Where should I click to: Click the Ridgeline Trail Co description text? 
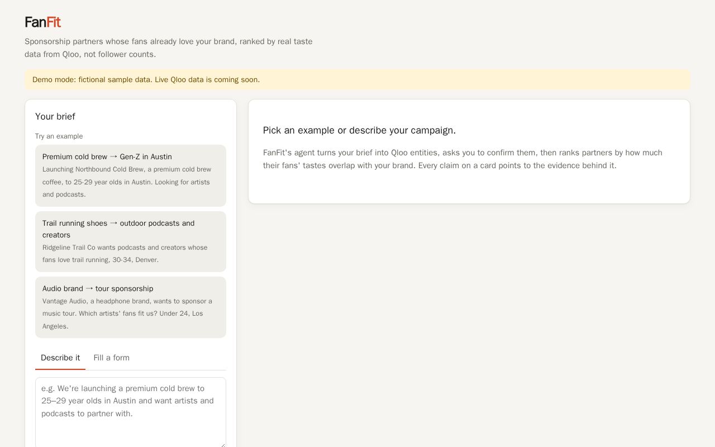click(126, 254)
